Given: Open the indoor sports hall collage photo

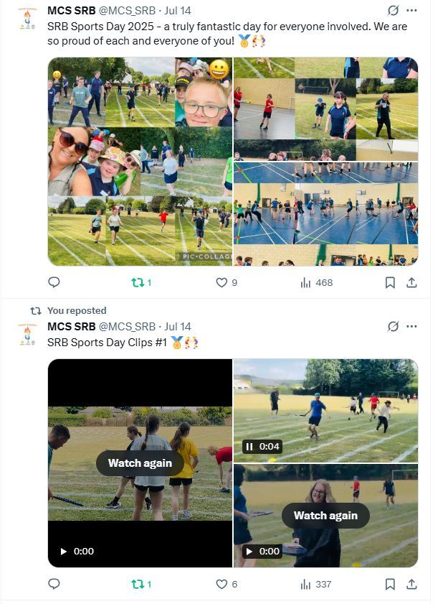Looking at the screenshot, I should [325, 162].
